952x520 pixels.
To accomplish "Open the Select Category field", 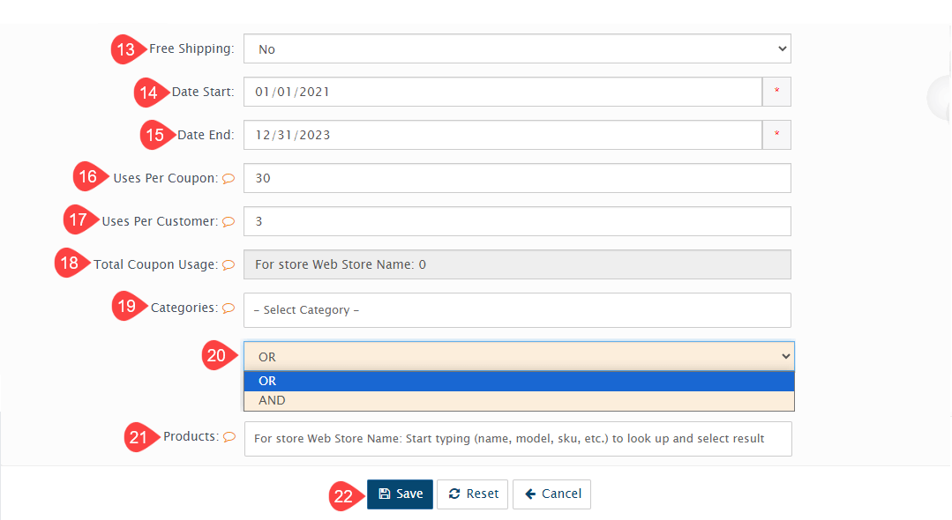I will 517,310.
